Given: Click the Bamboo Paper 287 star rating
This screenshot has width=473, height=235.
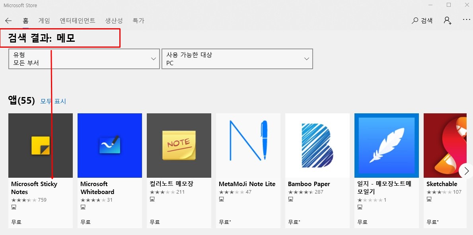Looking at the screenshot, I should (306, 192).
